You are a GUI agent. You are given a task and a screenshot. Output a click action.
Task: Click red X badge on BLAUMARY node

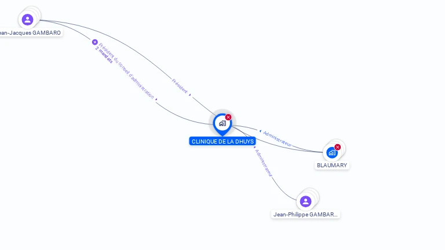[337, 147]
